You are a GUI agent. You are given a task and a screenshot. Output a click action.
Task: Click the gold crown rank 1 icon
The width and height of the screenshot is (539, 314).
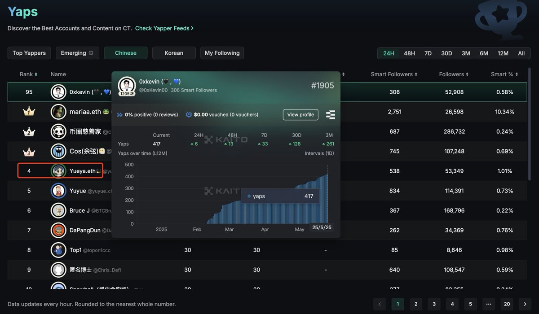tap(29, 112)
